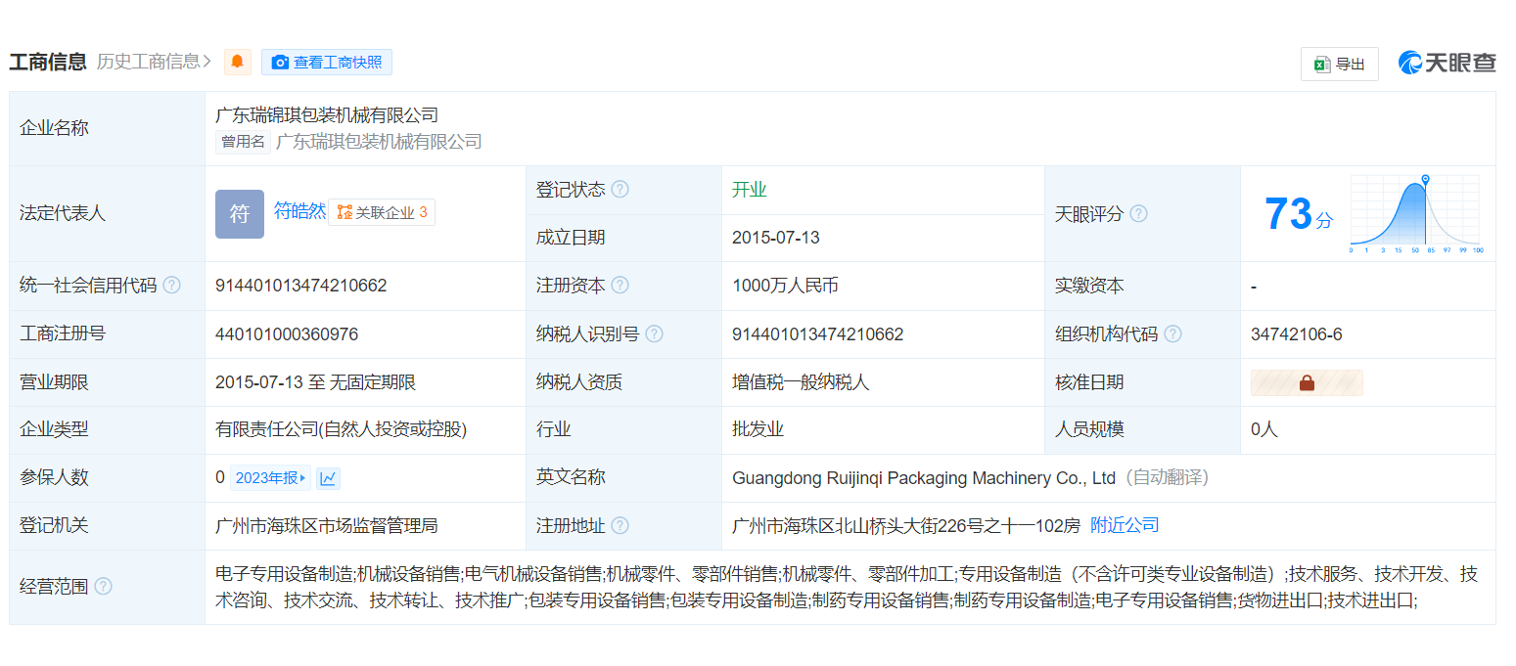This screenshot has height=666, width=1516.
Task: Click the 符 avatar thumbnail
Action: [x=240, y=214]
